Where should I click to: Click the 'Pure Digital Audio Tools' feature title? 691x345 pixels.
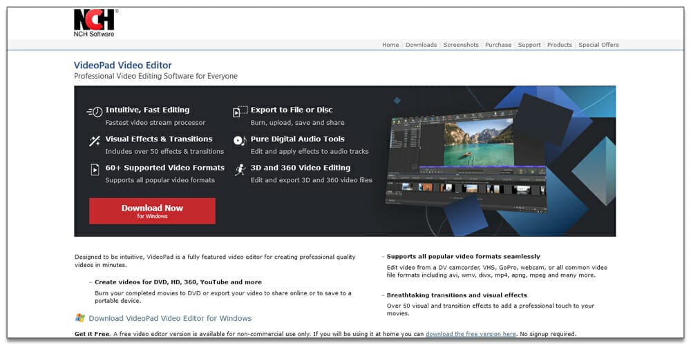tap(297, 139)
